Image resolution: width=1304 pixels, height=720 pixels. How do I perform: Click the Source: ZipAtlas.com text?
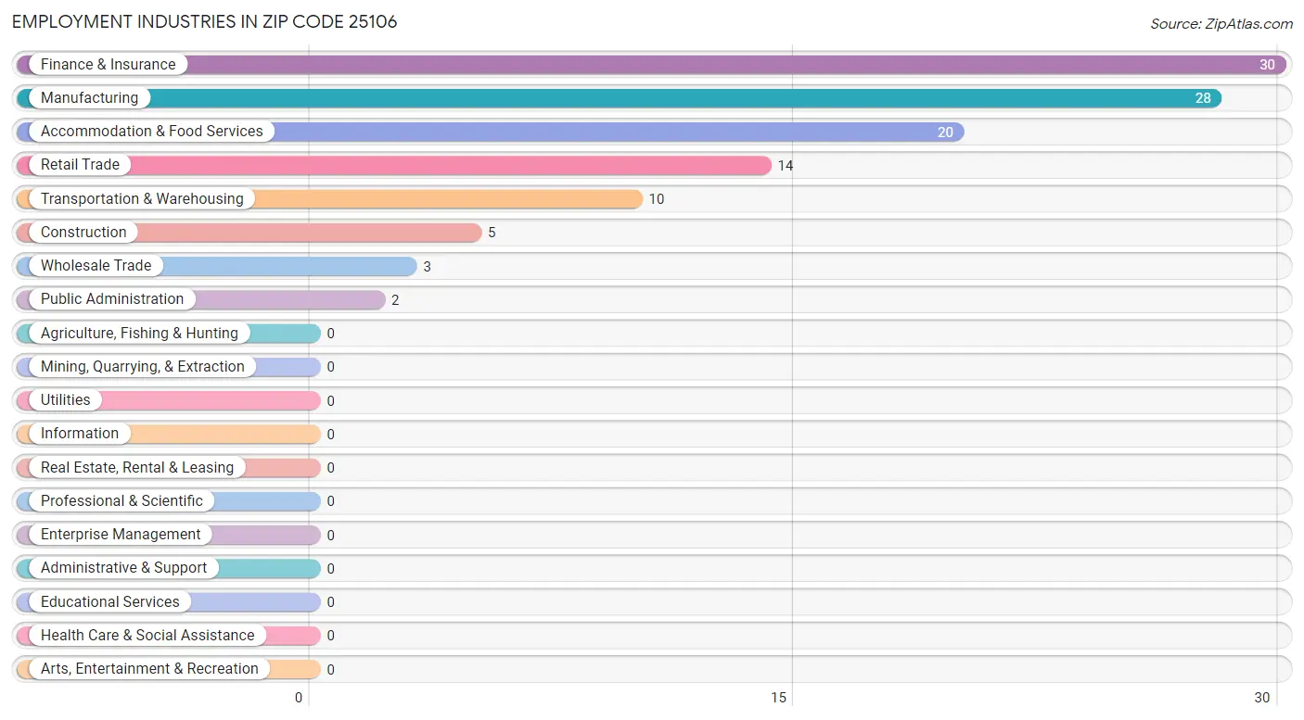tap(1221, 24)
